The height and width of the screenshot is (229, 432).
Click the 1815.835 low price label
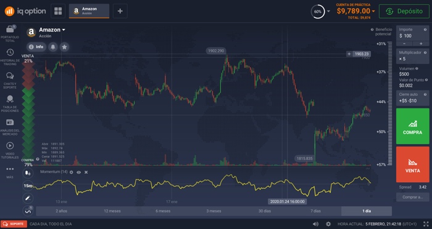point(304,159)
